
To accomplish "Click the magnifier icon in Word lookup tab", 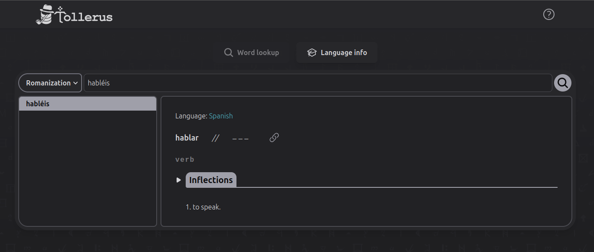I will click(x=228, y=52).
